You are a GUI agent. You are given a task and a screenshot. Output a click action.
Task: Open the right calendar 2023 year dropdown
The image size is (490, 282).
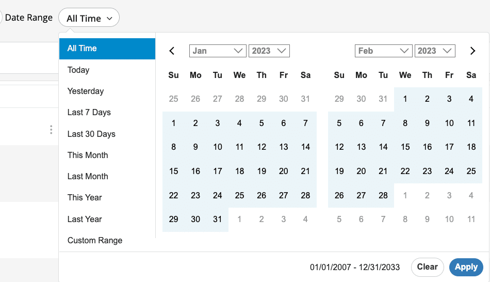click(435, 51)
